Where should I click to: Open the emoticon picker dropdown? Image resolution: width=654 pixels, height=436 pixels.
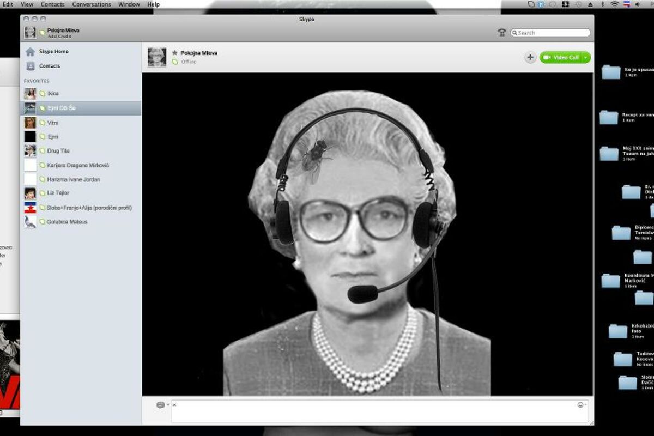coord(582,405)
